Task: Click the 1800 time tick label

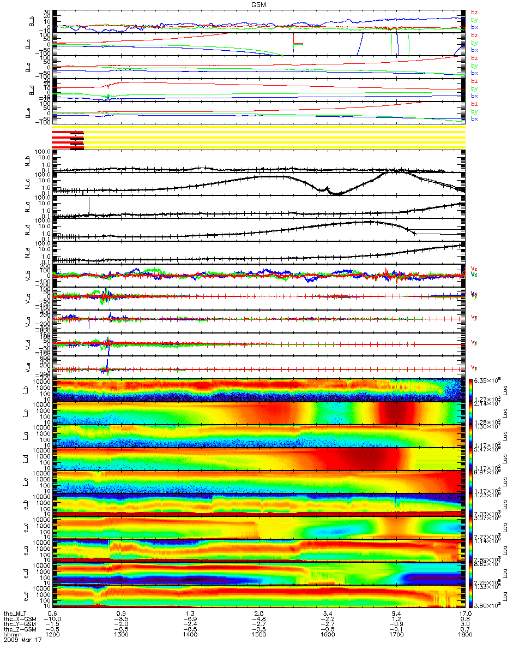Action: 464,634
